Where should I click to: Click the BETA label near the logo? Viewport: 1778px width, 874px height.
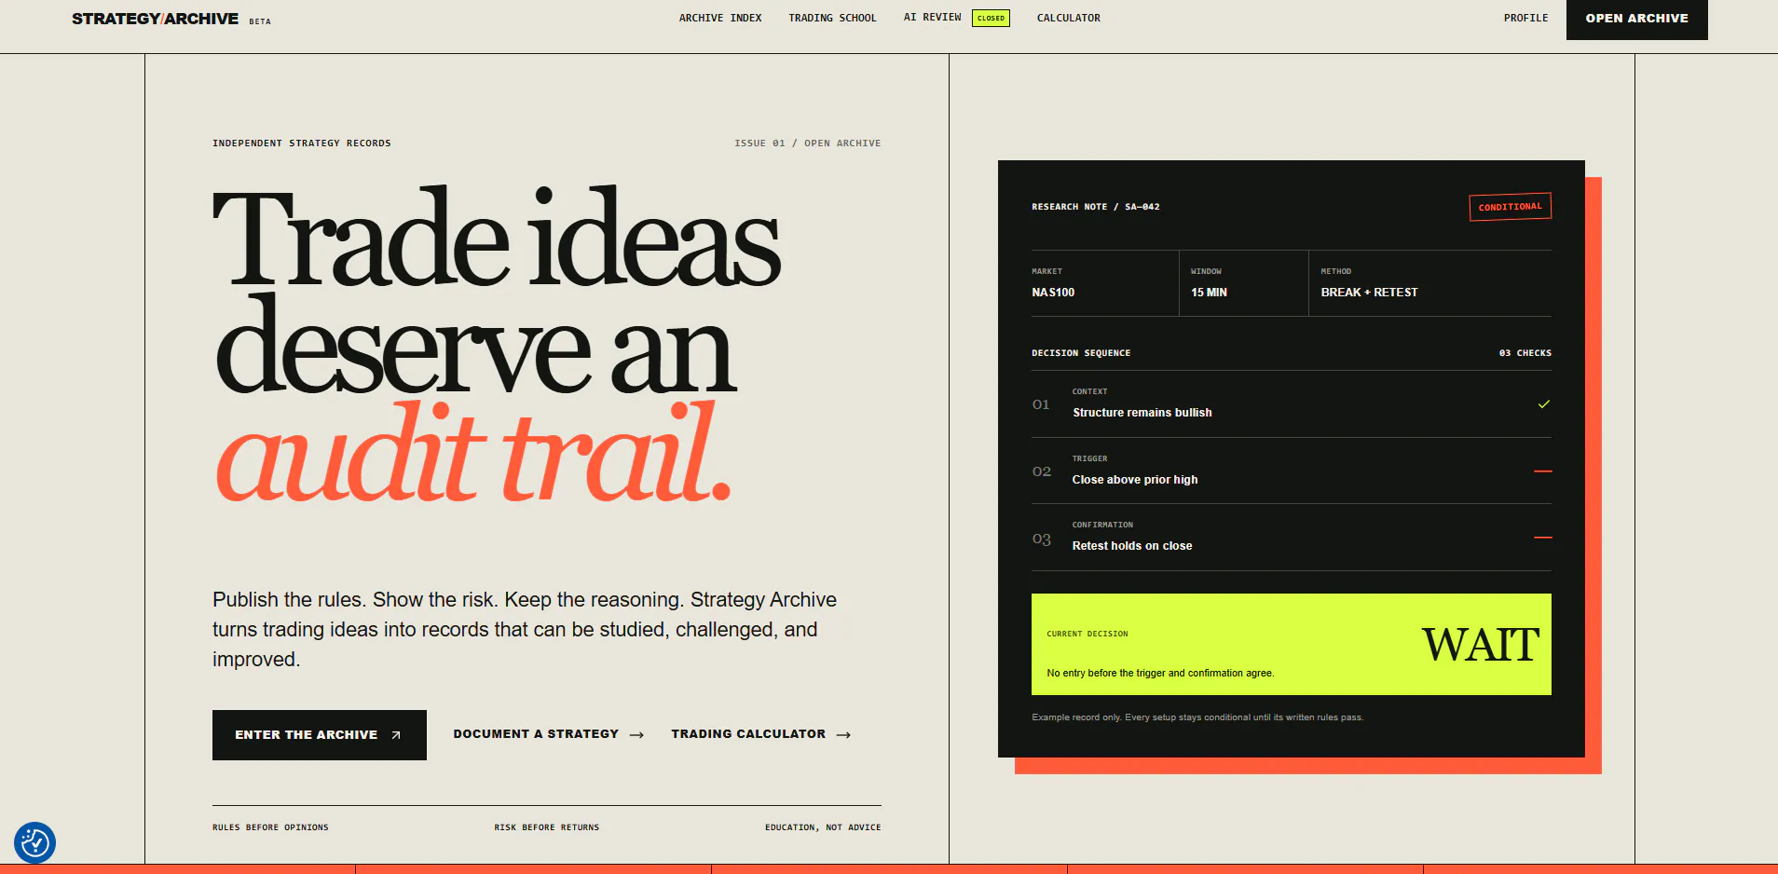coord(260,21)
